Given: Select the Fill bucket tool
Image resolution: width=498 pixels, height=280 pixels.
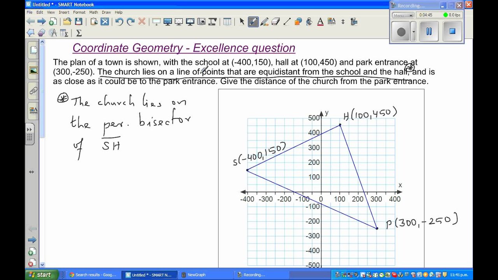Looking at the screenshot, I should click(310, 21).
